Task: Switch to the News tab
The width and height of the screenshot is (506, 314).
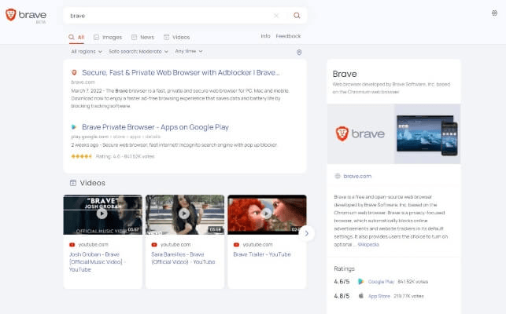Action: point(142,38)
